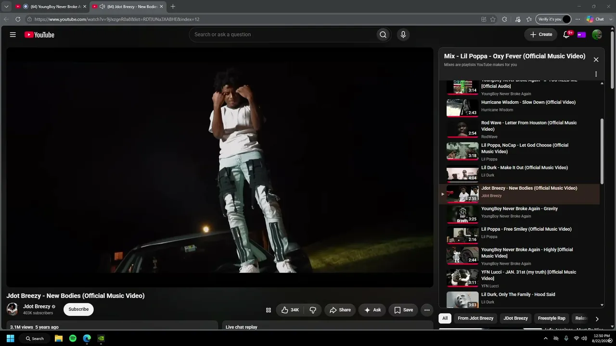
Task: Open the clock and date flyout
Action: (x=602, y=338)
